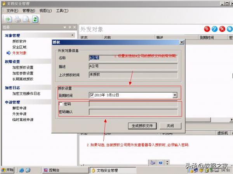Click the green refresh toolbar icon

pyautogui.click(x=35, y=19)
